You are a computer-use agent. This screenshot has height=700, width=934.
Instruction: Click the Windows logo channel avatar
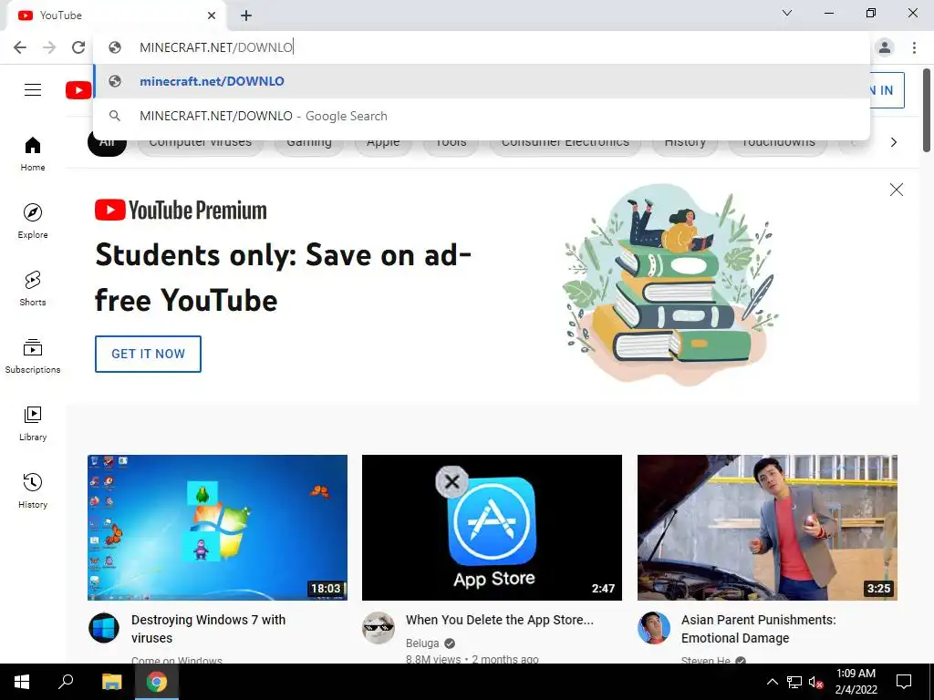pyautogui.click(x=104, y=628)
